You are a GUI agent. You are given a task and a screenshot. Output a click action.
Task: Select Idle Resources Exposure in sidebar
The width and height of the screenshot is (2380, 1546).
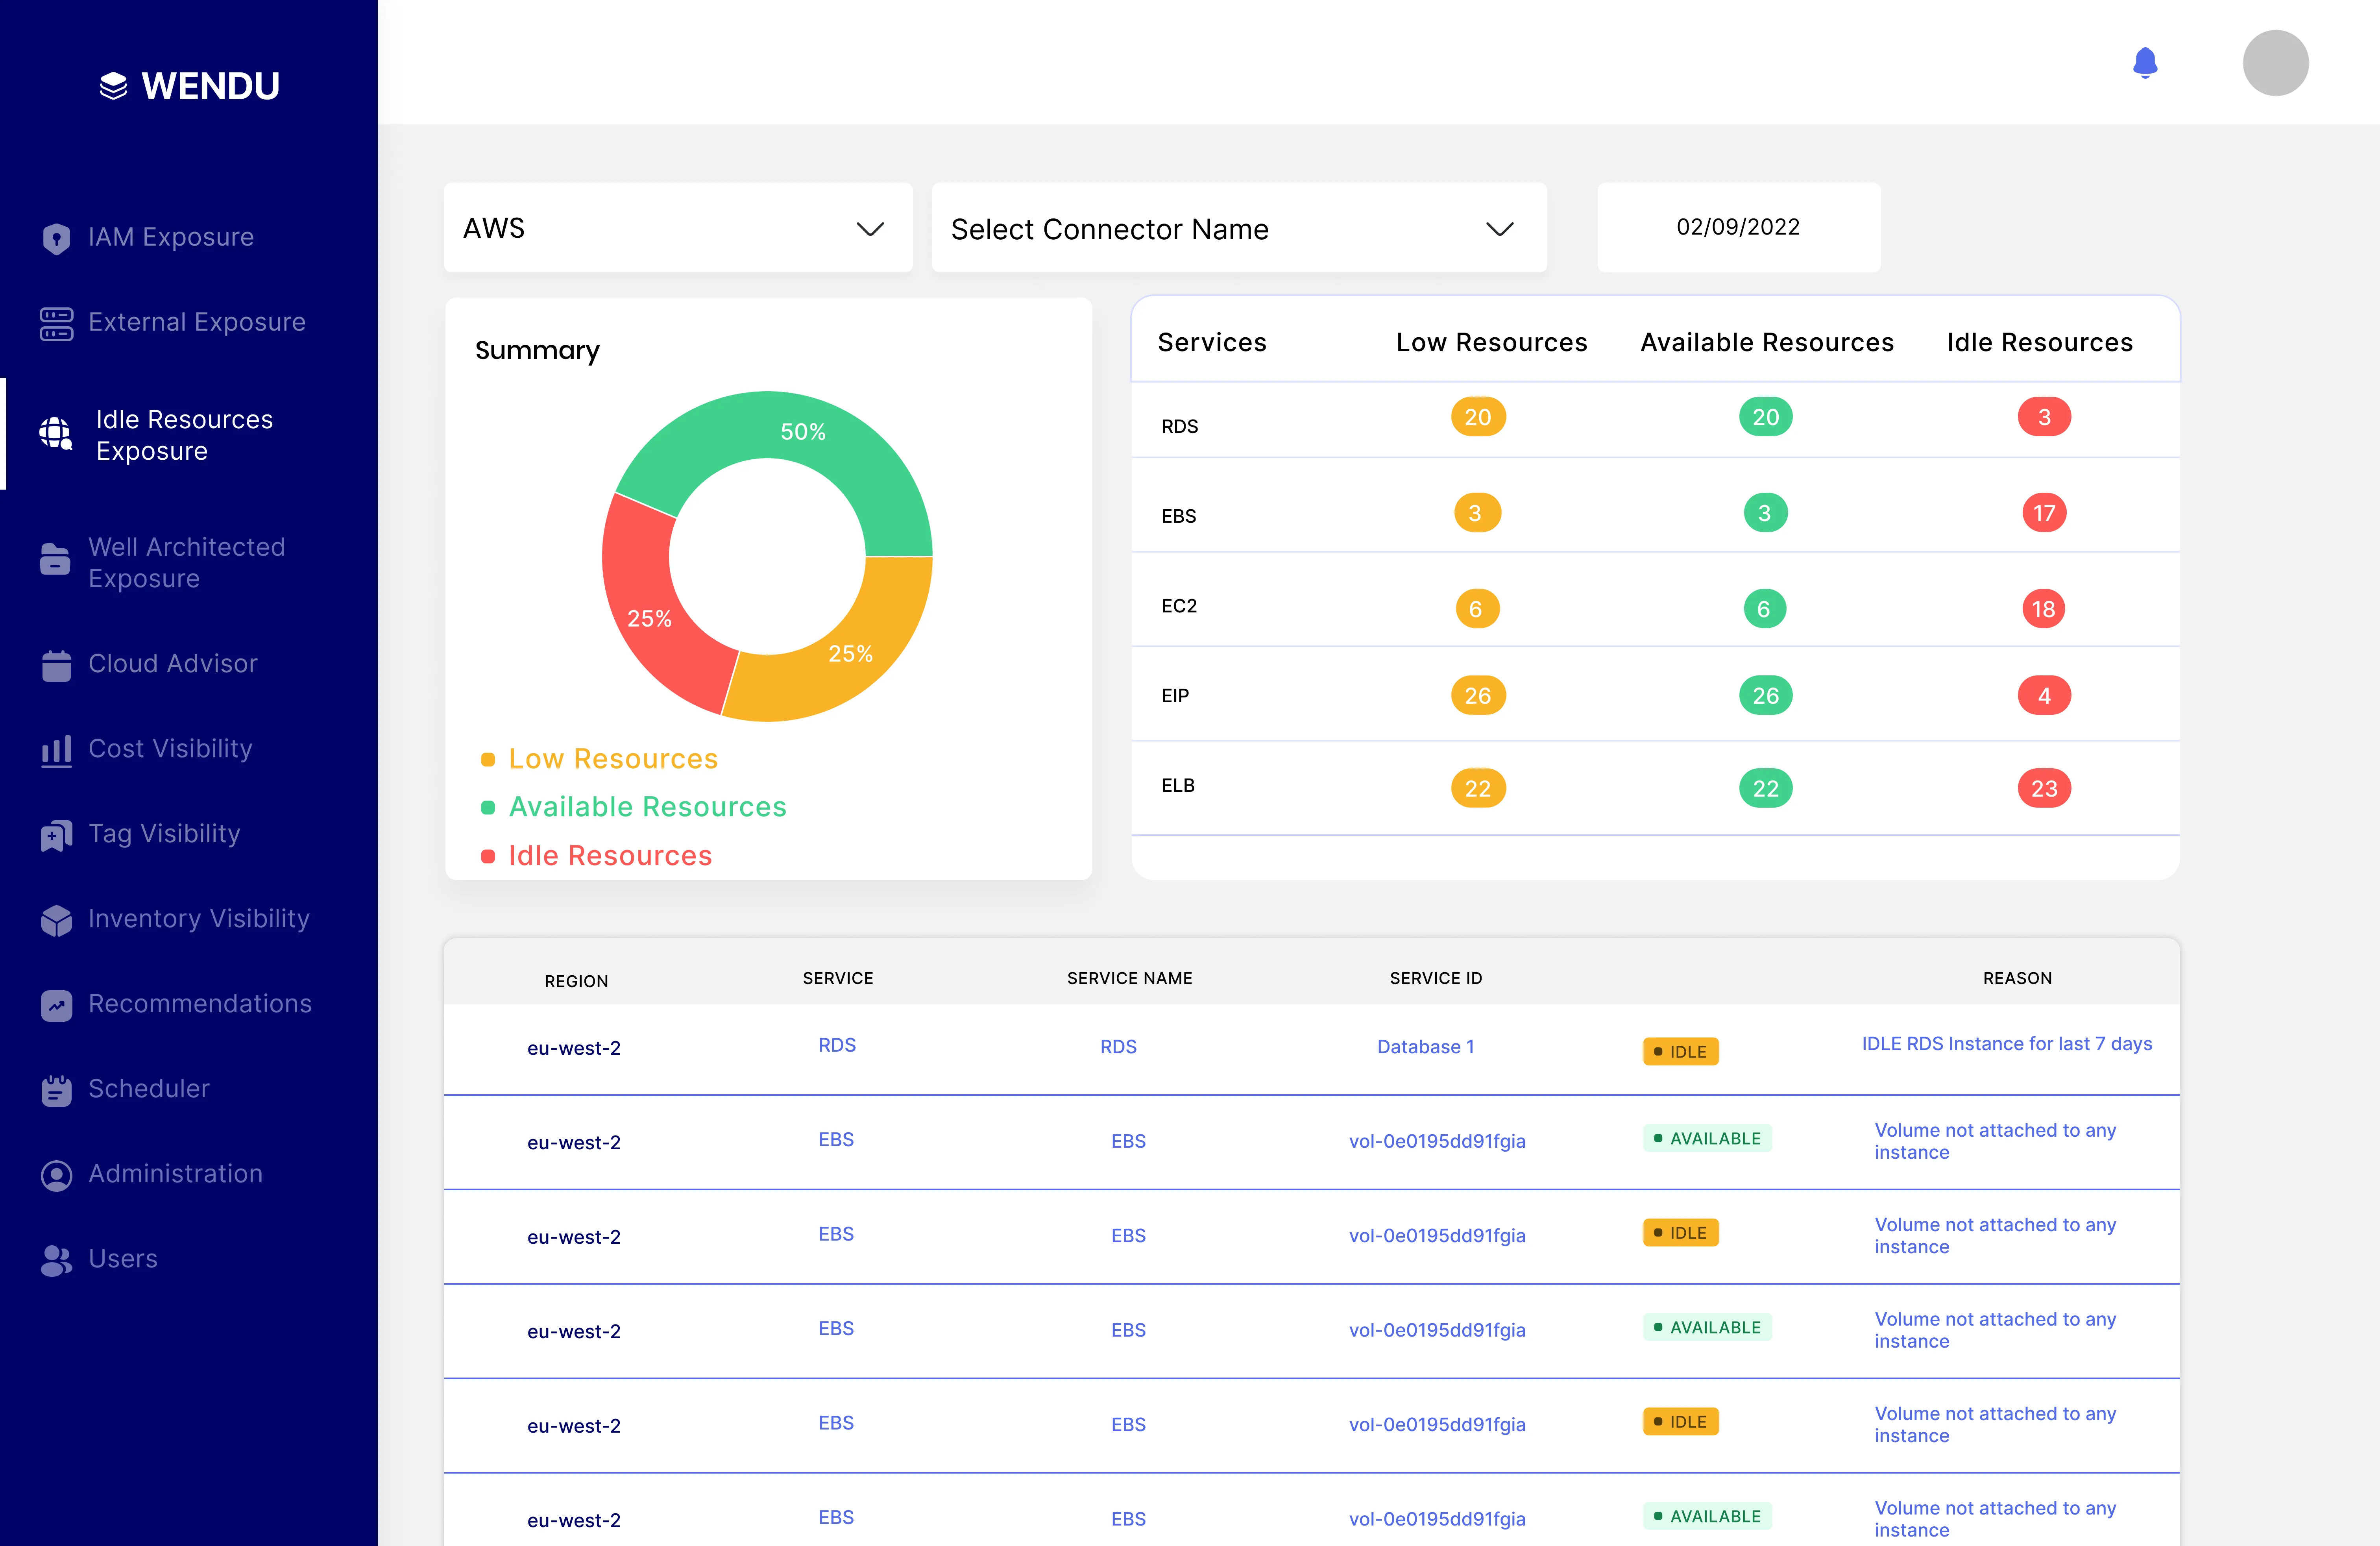point(184,434)
